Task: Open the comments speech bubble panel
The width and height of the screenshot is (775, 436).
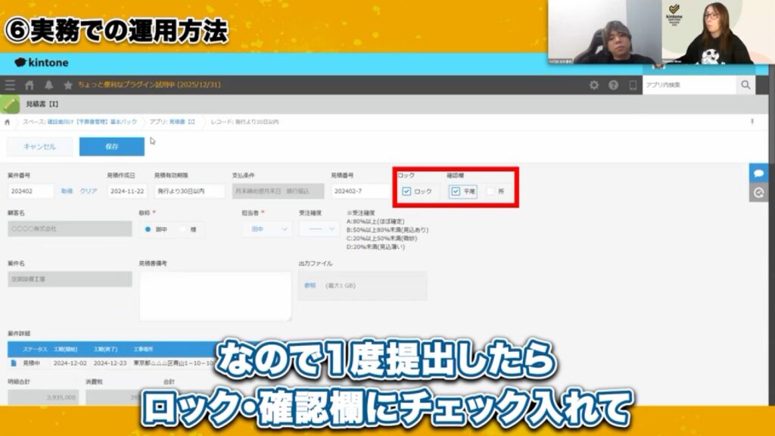Action: 758,173
